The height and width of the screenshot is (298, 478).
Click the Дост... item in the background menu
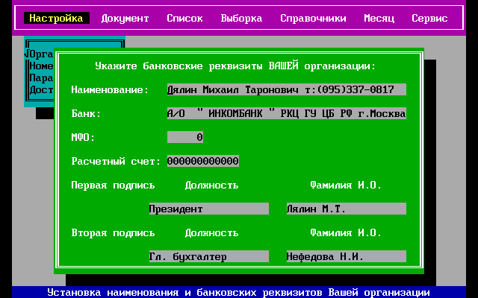(x=41, y=89)
